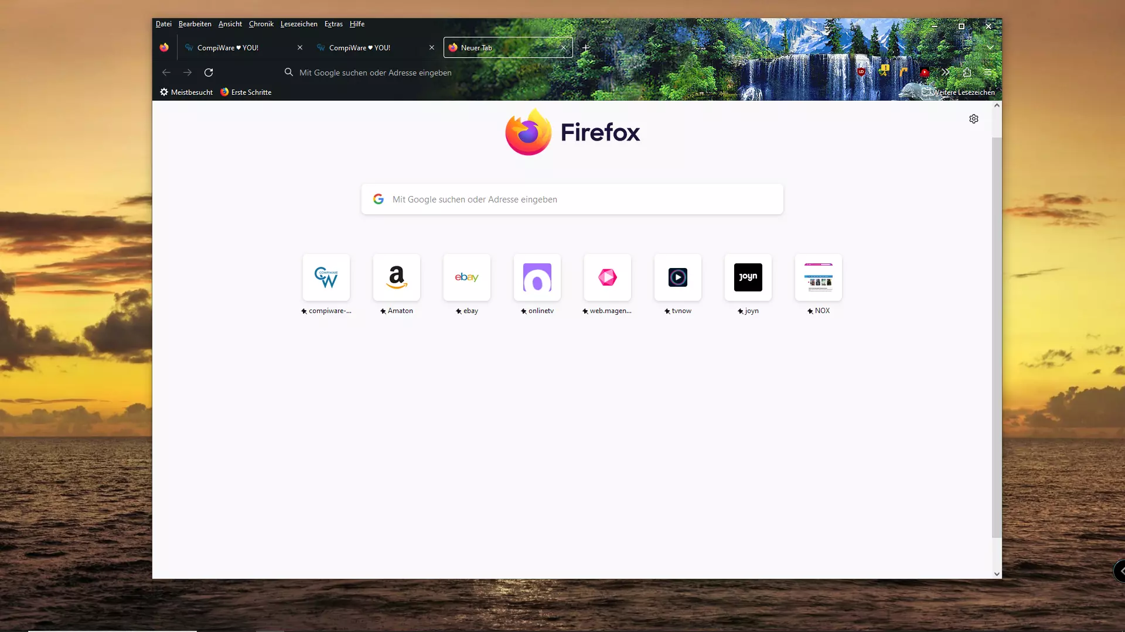This screenshot has height=632, width=1125.
Task: Close the second CompiWare tab
Action: (432, 47)
